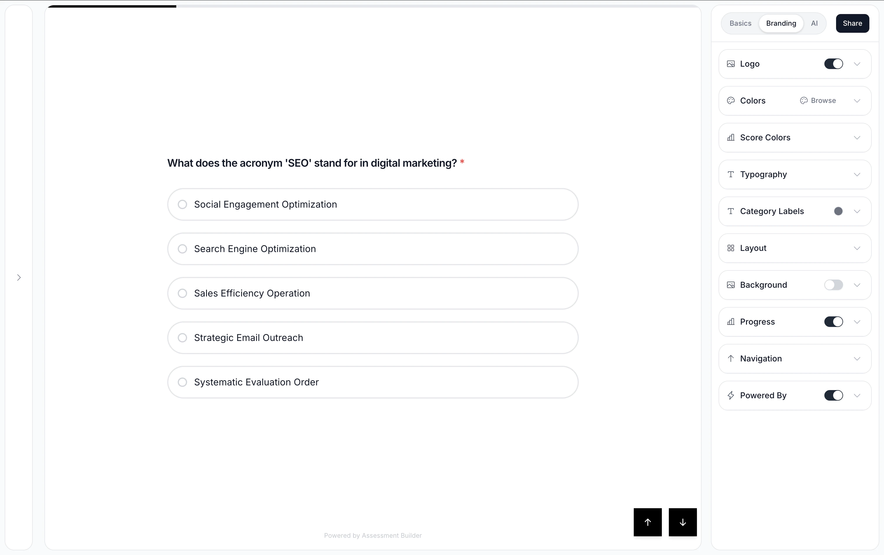
Task: Disable the Logo toggle
Action: tap(834, 64)
